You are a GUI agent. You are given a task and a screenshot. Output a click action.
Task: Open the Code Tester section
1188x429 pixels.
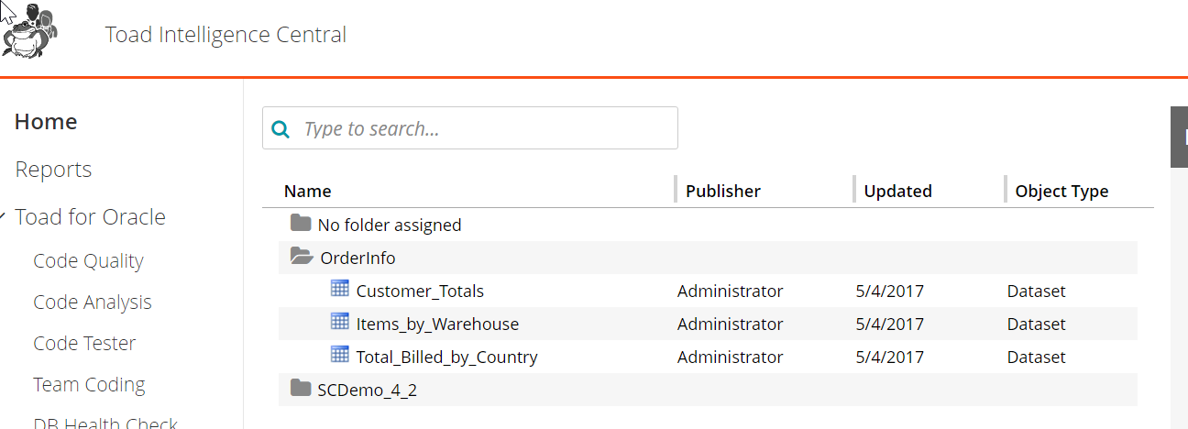tap(84, 344)
